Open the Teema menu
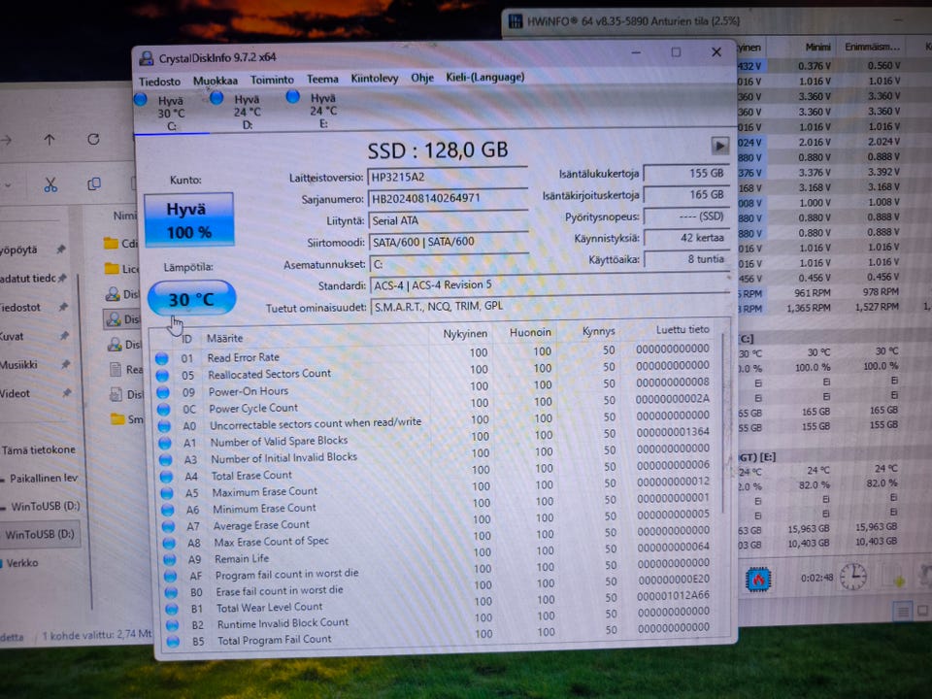The height and width of the screenshot is (699, 932). point(322,79)
